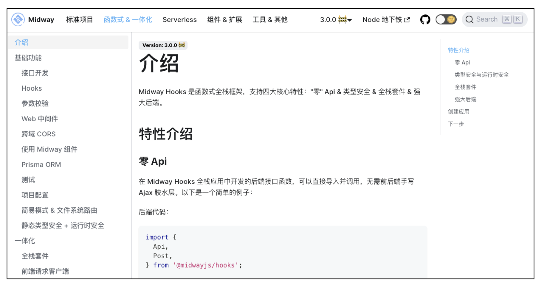
Task: Click the Version: 3.0.0 badge
Action: [163, 45]
